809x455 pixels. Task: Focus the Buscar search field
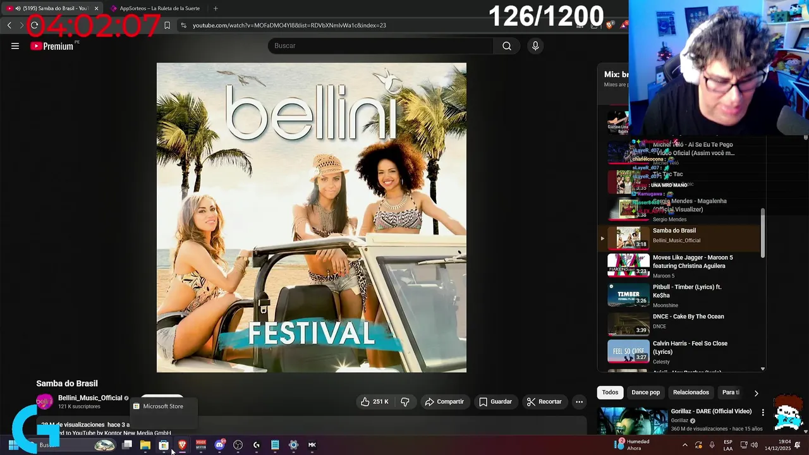381,45
